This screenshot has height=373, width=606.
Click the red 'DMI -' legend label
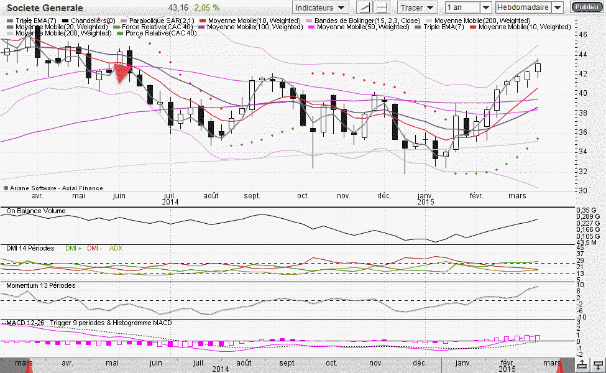(x=94, y=248)
